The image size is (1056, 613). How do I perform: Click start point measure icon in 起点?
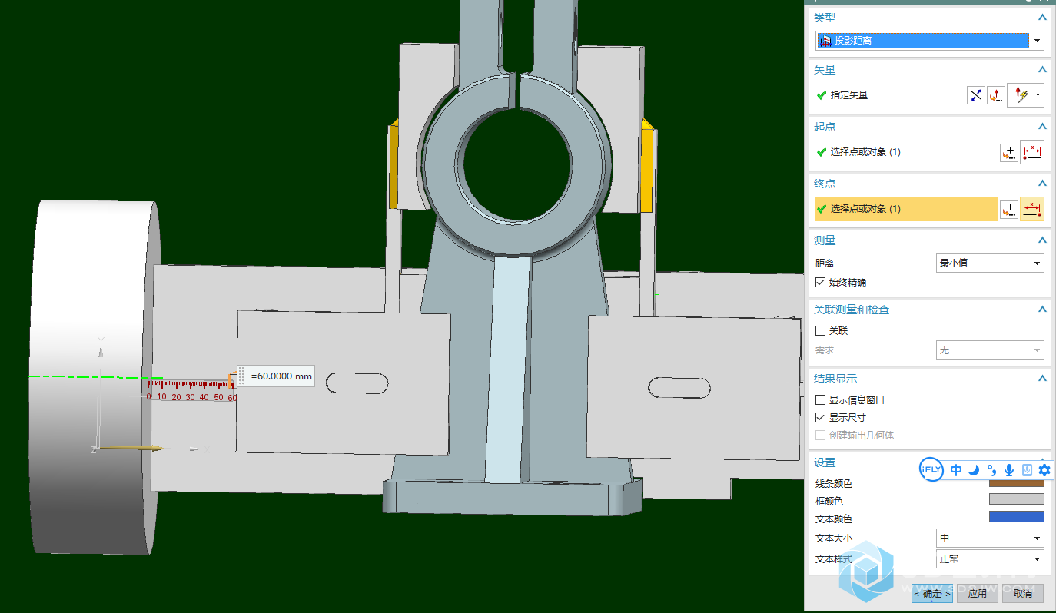[x=1032, y=152]
